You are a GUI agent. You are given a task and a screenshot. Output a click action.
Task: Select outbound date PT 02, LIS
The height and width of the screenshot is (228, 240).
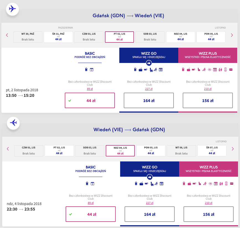click(x=119, y=37)
